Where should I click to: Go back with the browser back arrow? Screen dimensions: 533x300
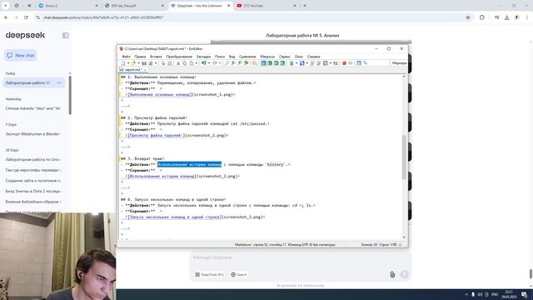tap(7, 17)
